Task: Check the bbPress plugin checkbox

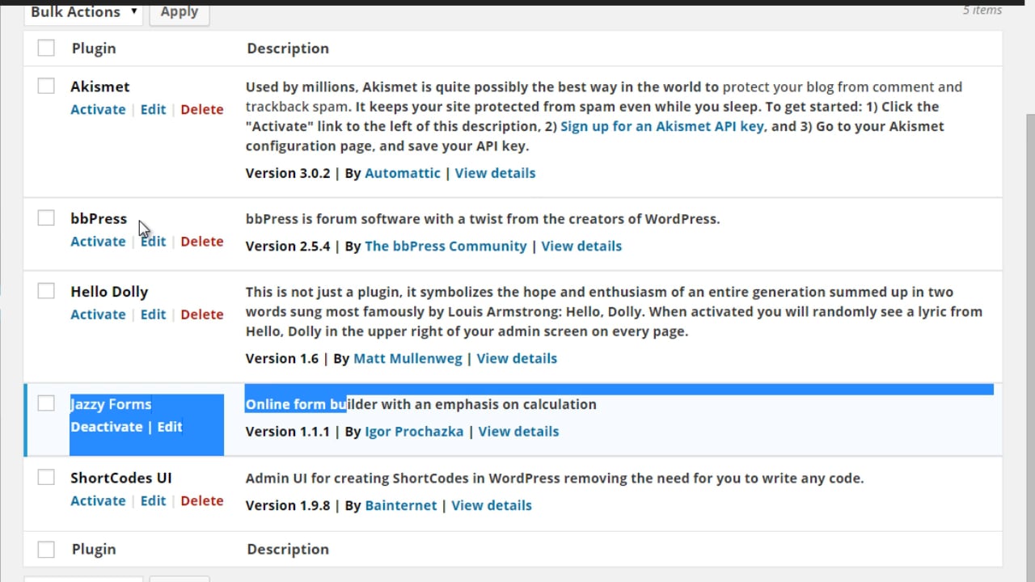Action: [x=45, y=217]
